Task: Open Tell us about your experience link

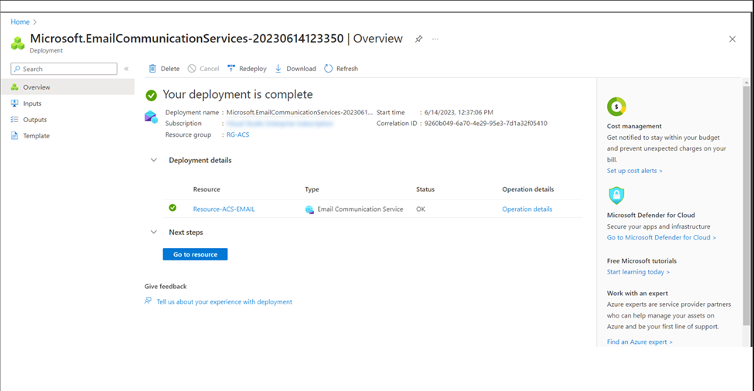Action: pyautogui.click(x=224, y=301)
